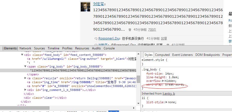Select the Styles sidebar tab

(x=148, y=55)
